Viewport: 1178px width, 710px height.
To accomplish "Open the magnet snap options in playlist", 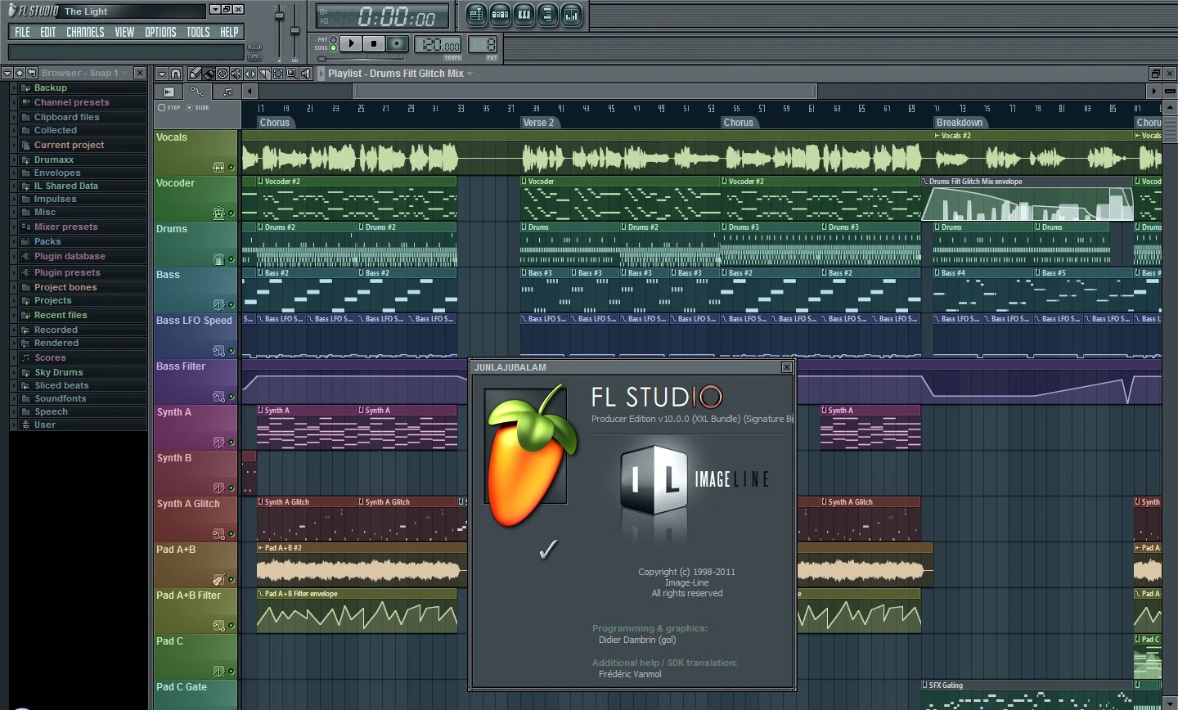I will [176, 74].
